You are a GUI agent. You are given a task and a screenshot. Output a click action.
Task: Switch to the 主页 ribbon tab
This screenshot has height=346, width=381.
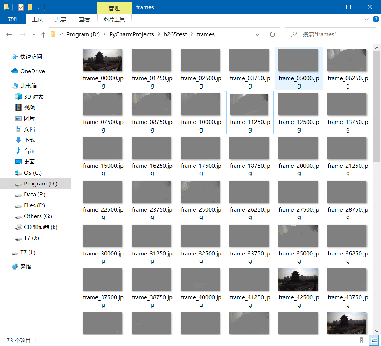[x=37, y=20]
